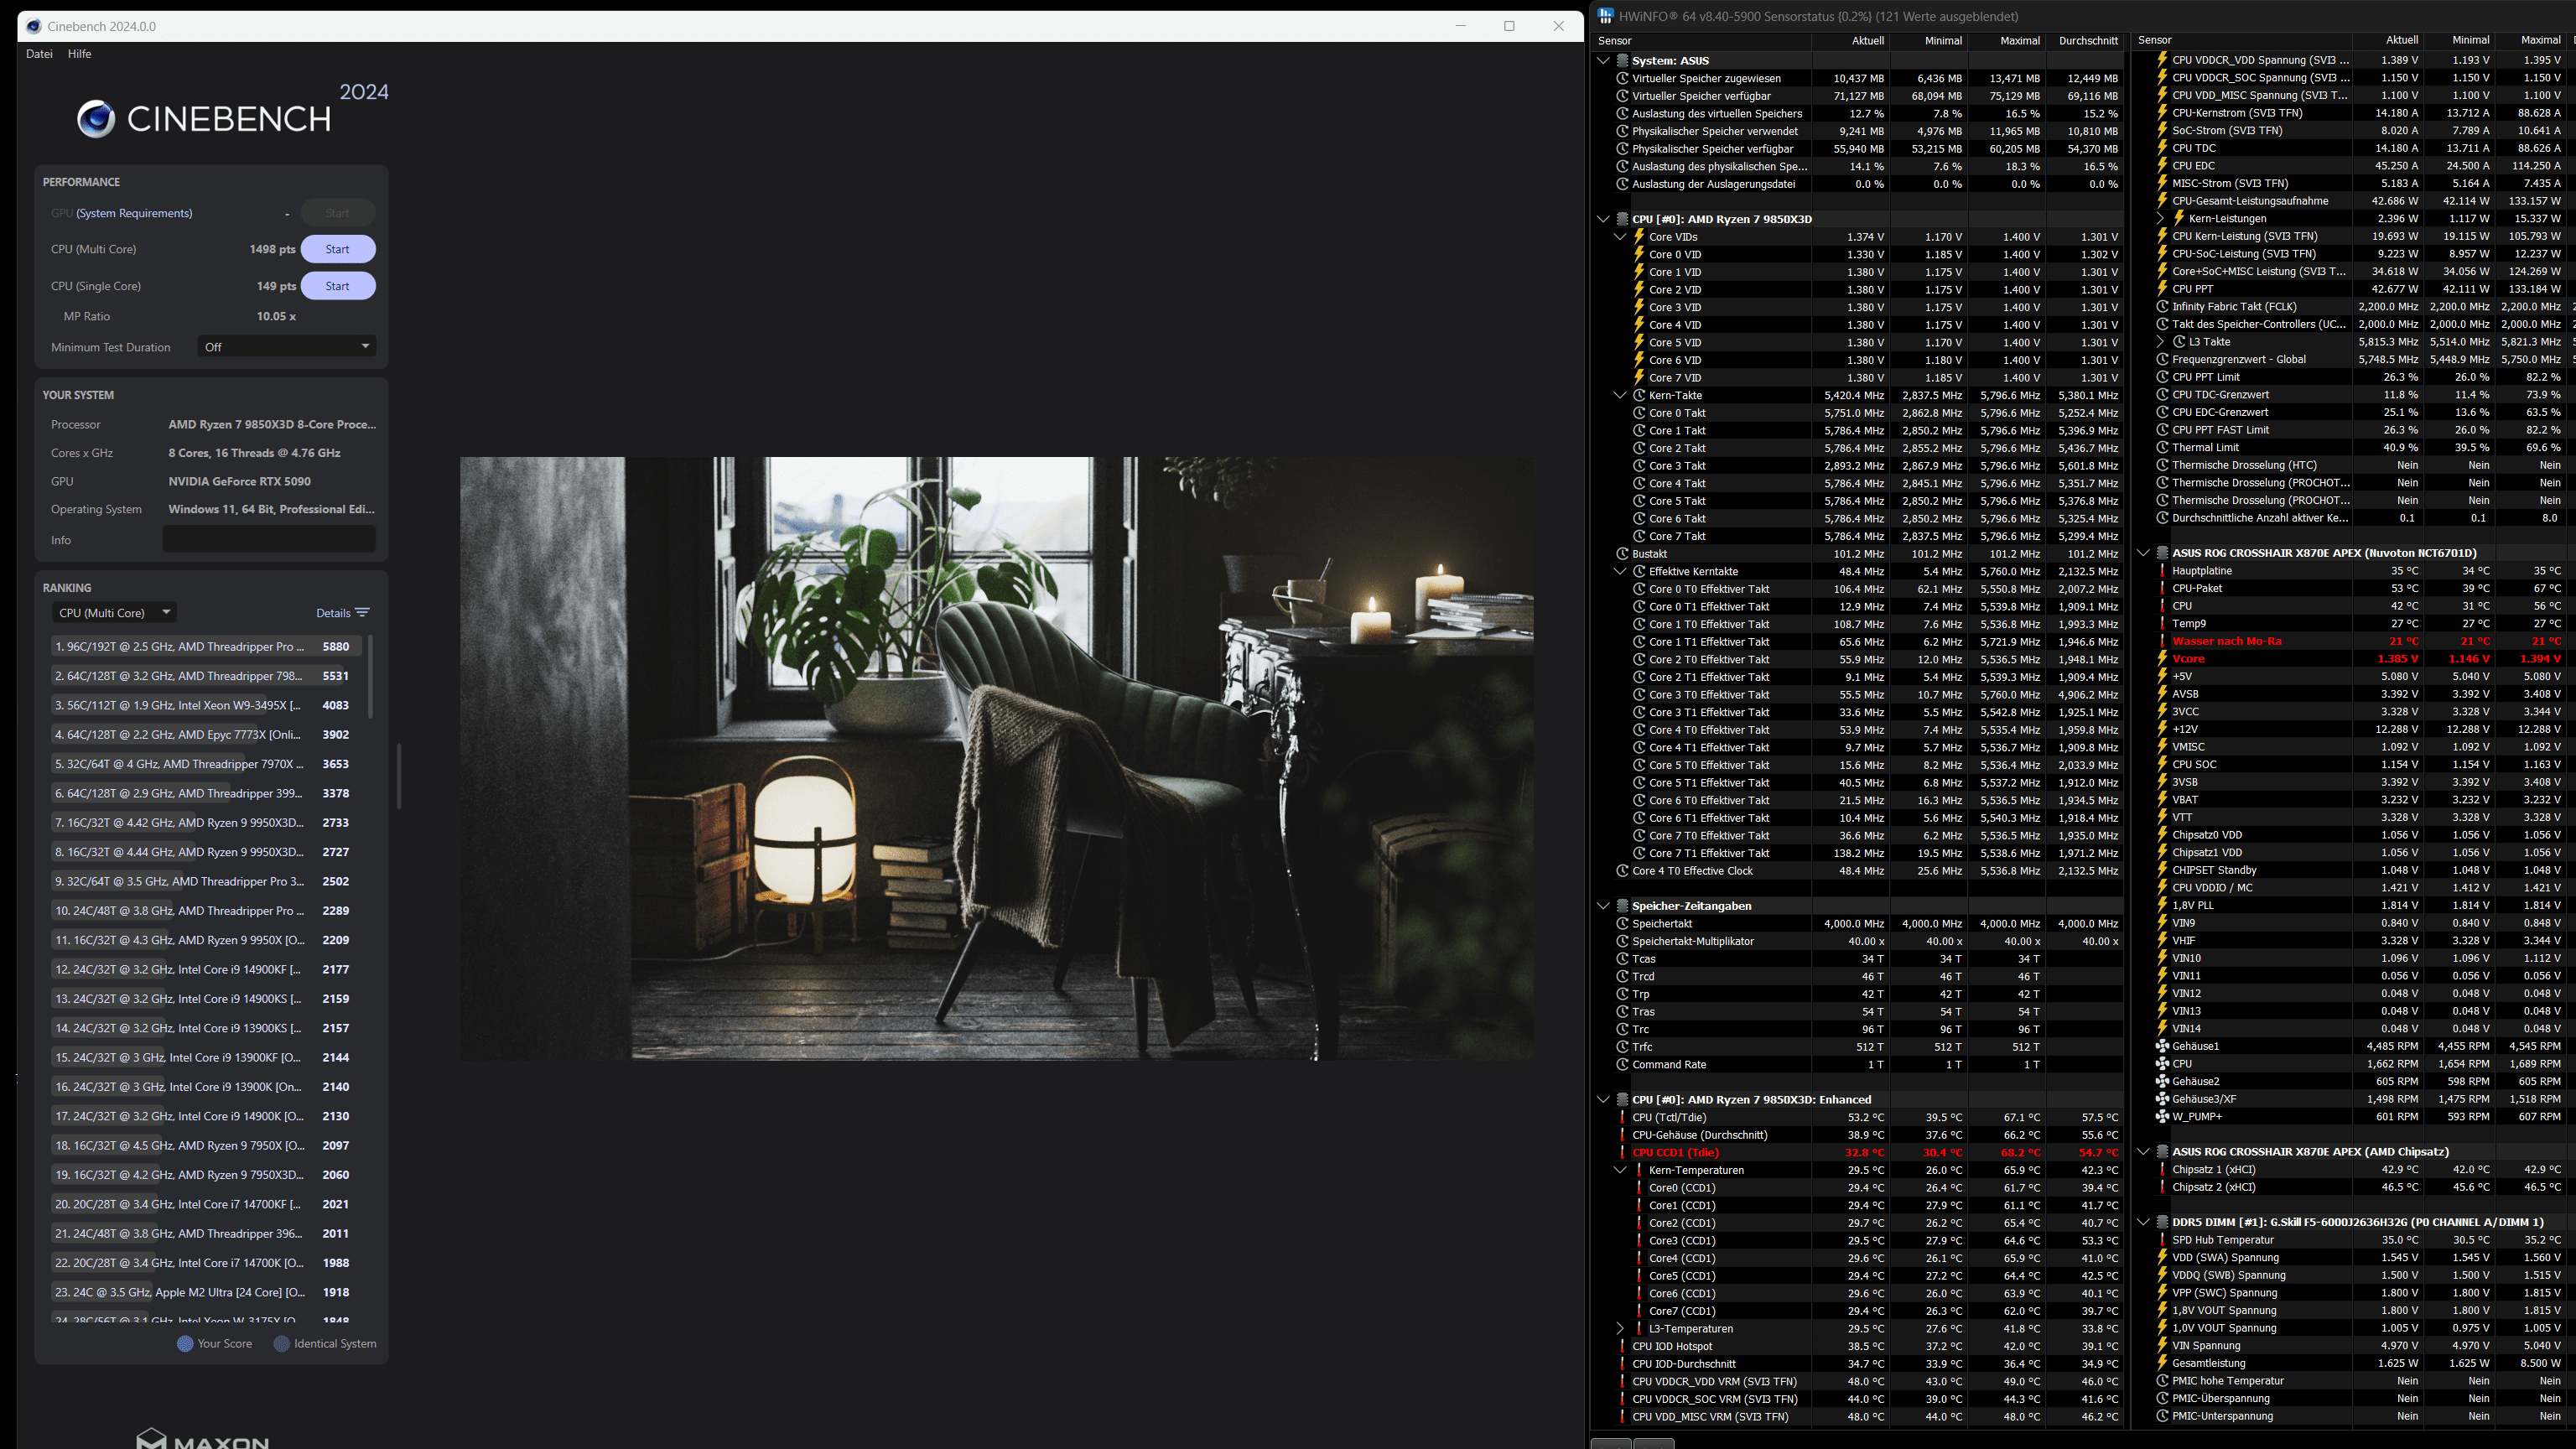
Task: Open the CPU (Multi Core) ranking dropdown
Action: click(114, 613)
